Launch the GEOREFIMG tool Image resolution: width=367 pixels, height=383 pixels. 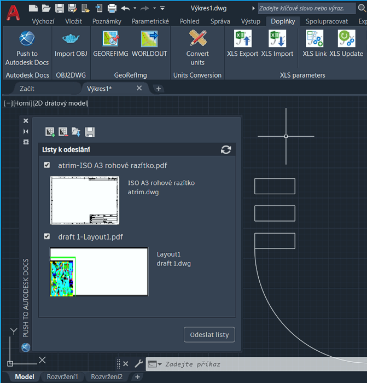point(111,39)
